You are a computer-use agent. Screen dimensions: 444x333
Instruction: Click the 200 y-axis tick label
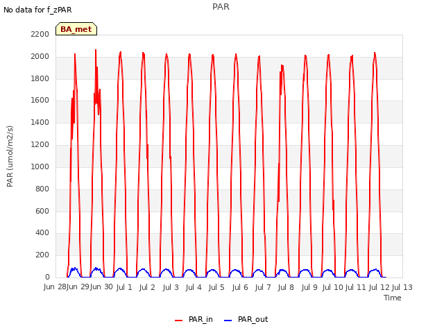coord(42,255)
